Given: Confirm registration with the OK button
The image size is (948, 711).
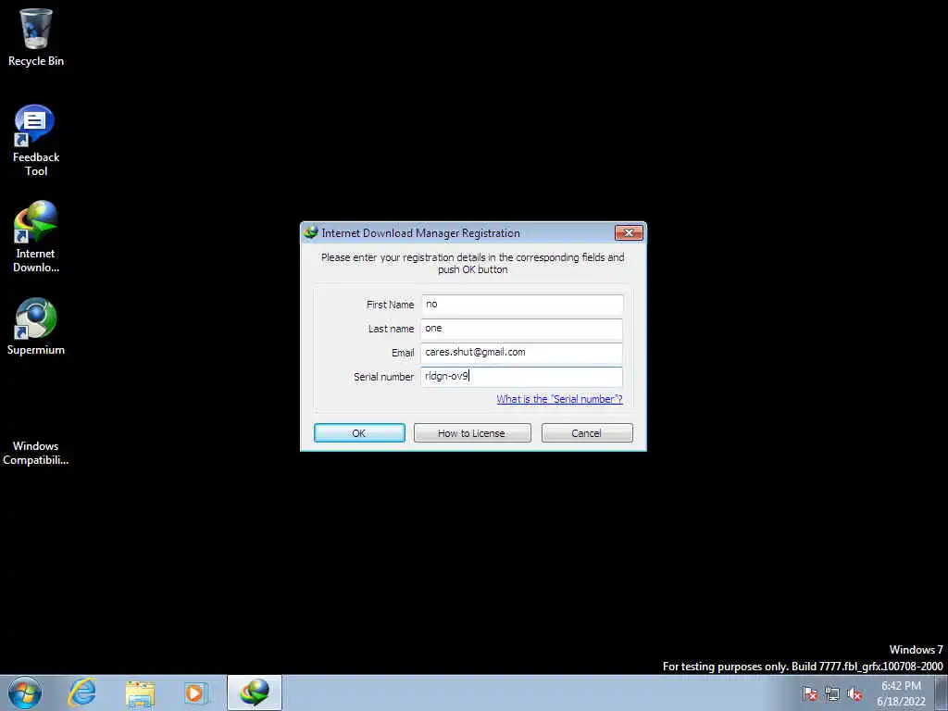Looking at the screenshot, I should 359,433.
